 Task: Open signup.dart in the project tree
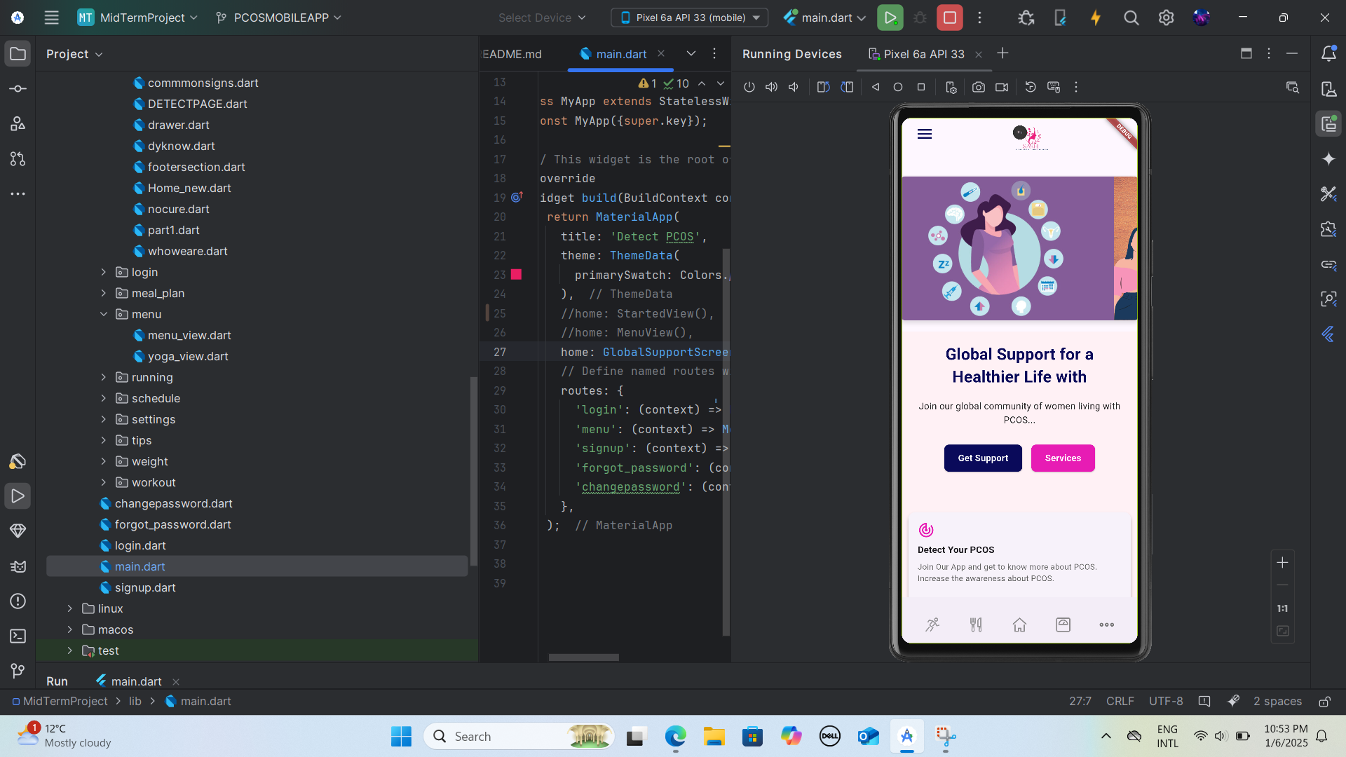click(x=145, y=587)
